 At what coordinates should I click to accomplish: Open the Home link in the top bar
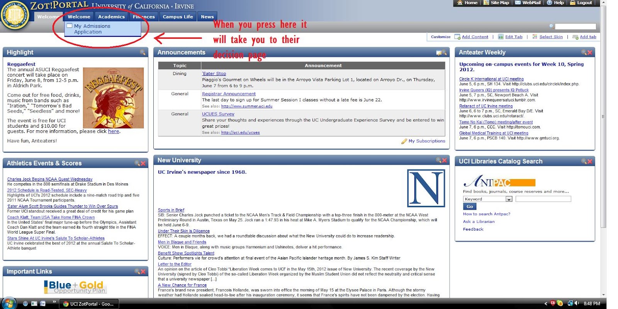pyautogui.click(x=467, y=3)
